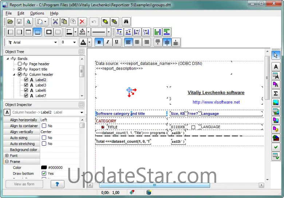Viewport: 284px width, 198px height.
Task: Toggle the Page header band checkbox
Action: (x=20, y=64)
